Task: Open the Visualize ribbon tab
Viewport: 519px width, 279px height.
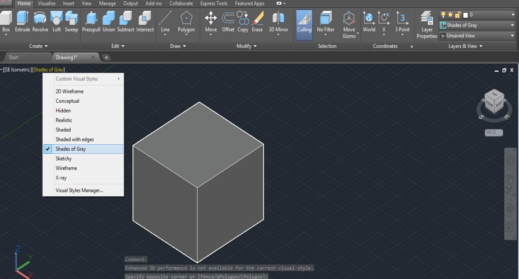Action: pyautogui.click(x=47, y=3)
